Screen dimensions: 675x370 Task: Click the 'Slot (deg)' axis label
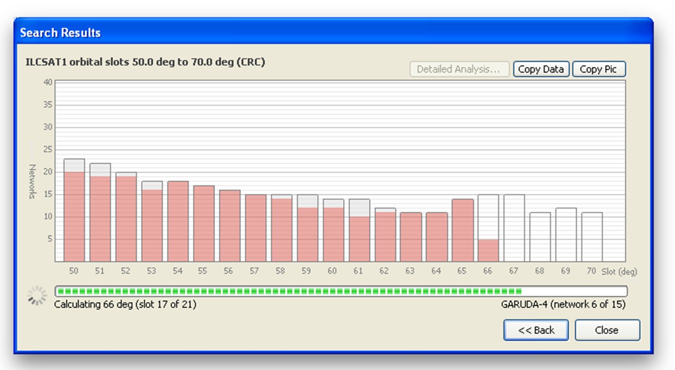point(619,271)
